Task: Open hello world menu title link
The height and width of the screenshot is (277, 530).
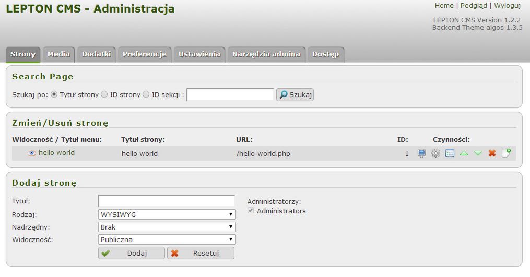Action: pyautogui.click(x=56, y=153)
